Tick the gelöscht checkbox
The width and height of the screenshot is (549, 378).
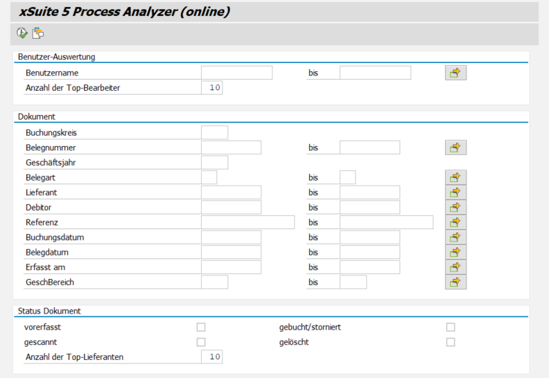click(x=451, y=342)
